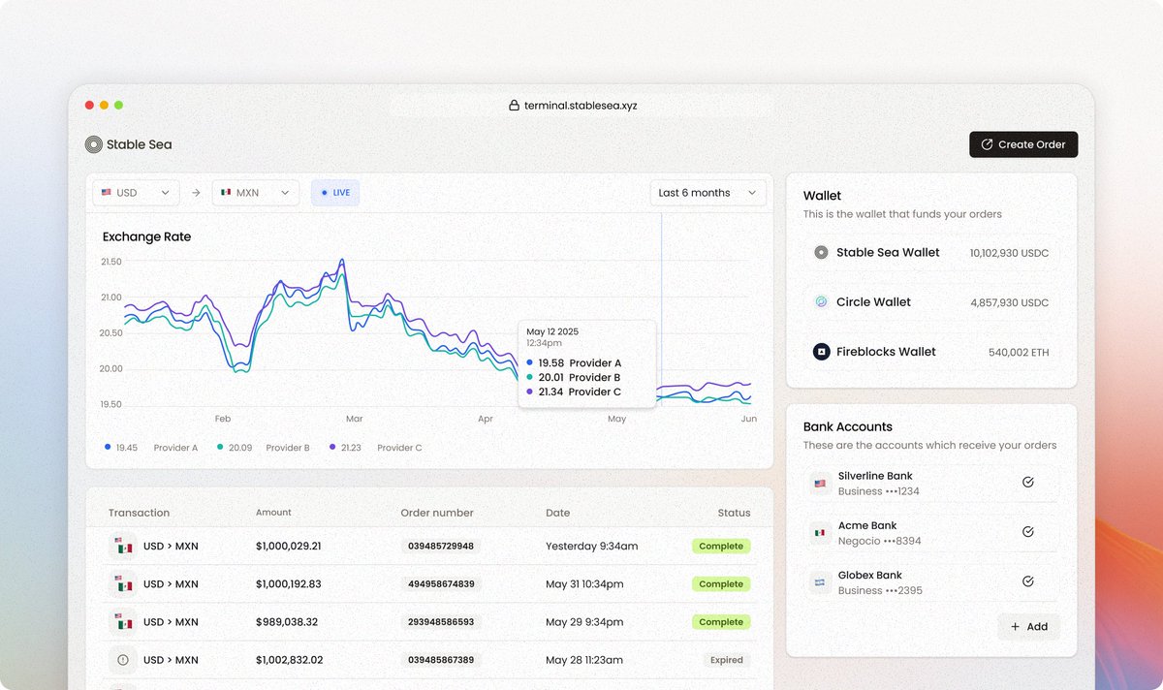Click the flag pair icon for $1,000,029.21 transaction
The width and height of the screenshot is (1163, 690).
[x=123, y=546]
